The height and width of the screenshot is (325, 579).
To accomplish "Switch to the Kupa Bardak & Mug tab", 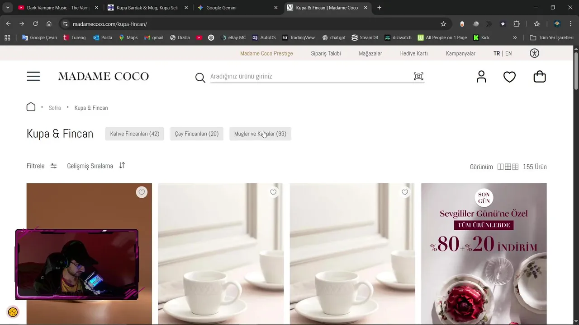I will [147, 8].
